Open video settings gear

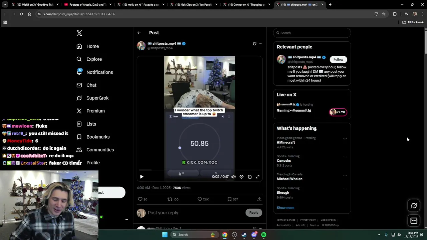pos(242,177)
